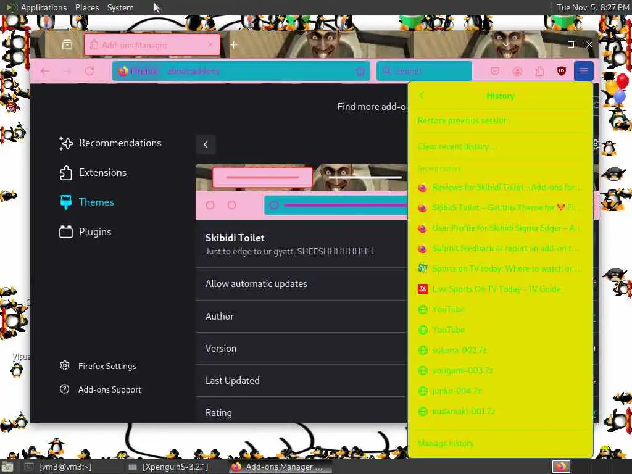Go back to the theme list with the chevron button

click(x=206, y=144)
